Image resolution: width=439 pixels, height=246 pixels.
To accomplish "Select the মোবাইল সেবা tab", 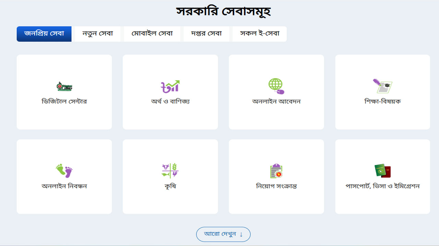I will (x=152, y=34).
